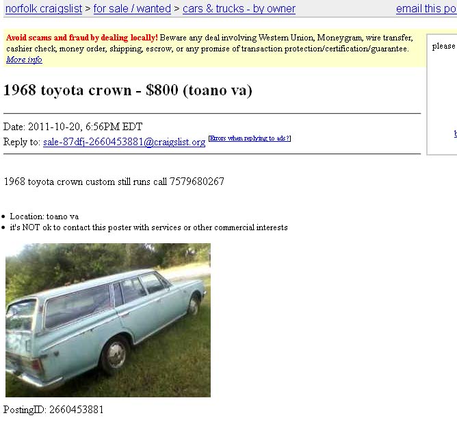Open cars & trucks - by owner listing
This screenshot has width=457, height=422.
pos(239,9)
